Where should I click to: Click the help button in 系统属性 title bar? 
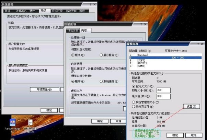point(90,4)
